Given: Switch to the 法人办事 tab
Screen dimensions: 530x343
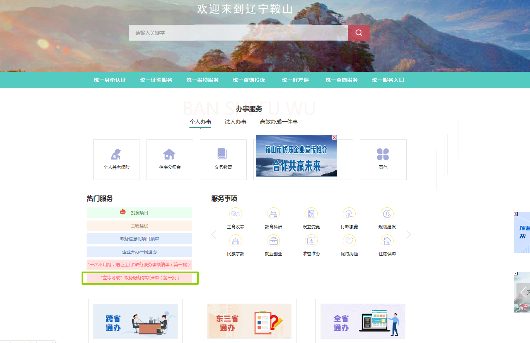Looking at the screenshot, I should (235, 122).
